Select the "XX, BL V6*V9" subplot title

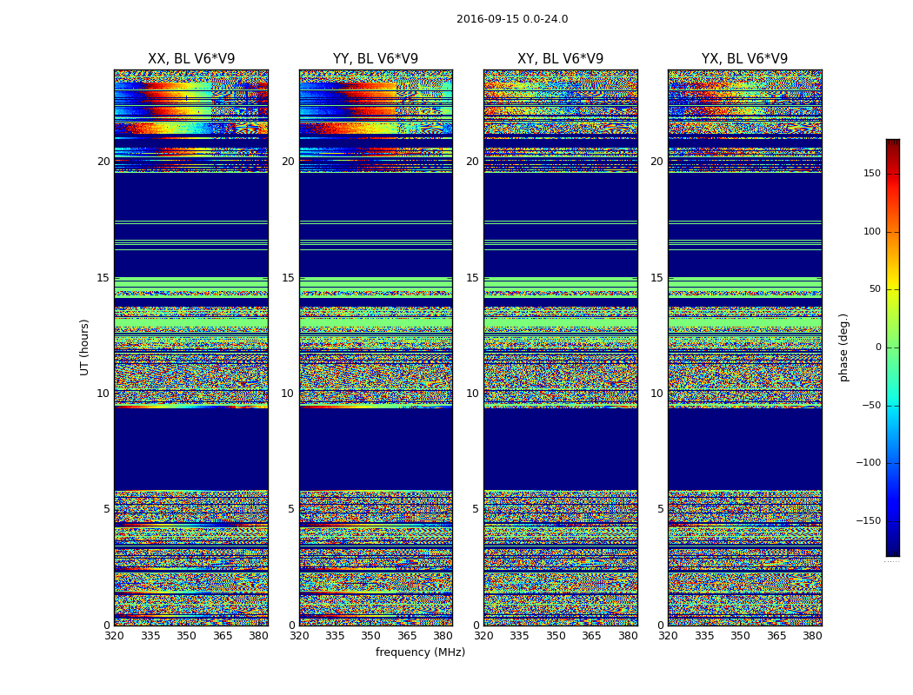[191, 59]
